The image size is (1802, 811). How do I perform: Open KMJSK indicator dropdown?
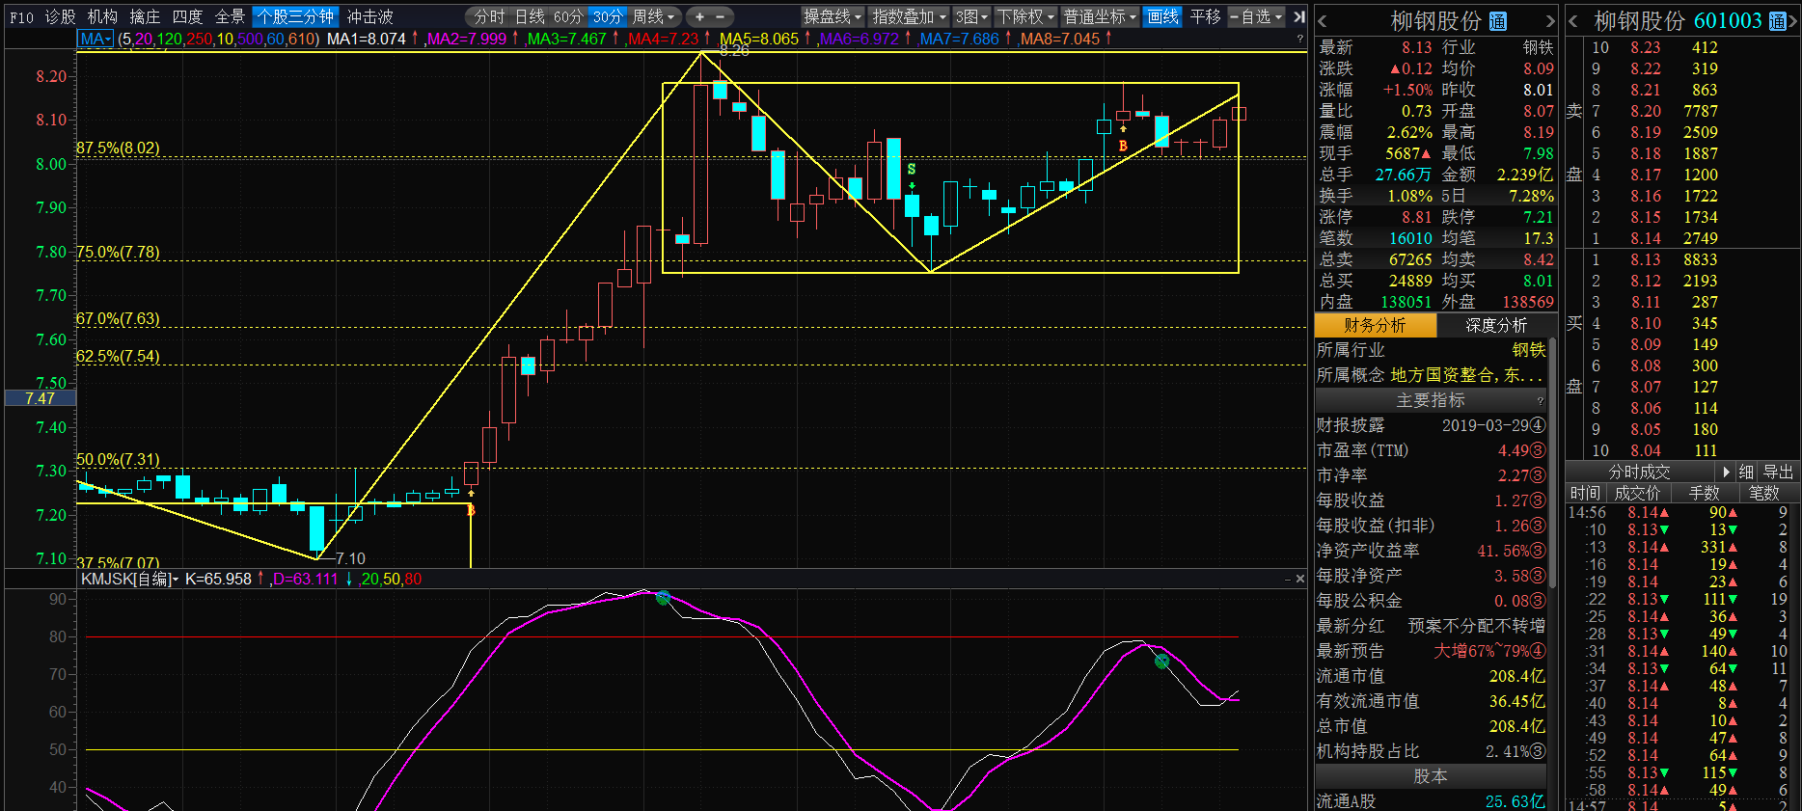click(x=129, y=579)
